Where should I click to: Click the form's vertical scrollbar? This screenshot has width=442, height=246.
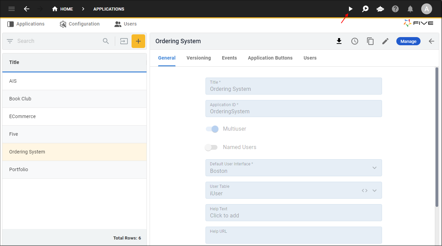(x=437, y=137)
